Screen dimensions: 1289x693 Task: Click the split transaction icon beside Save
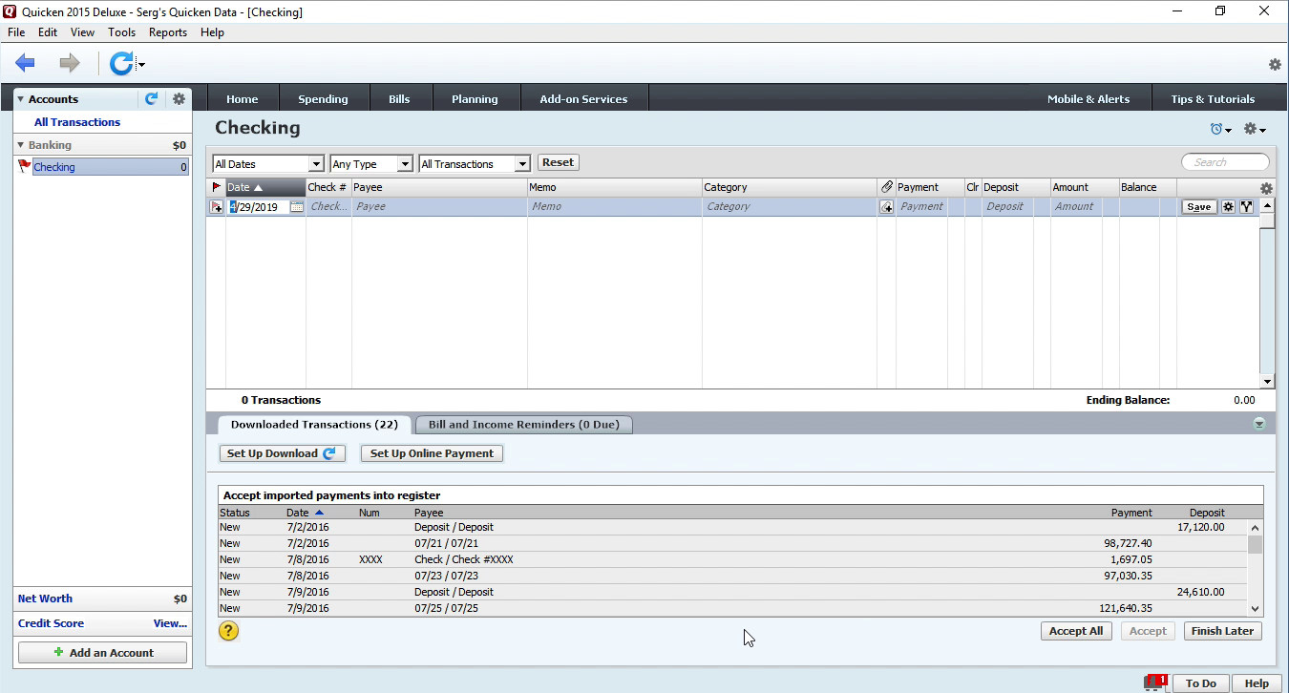pos(1246,206)
